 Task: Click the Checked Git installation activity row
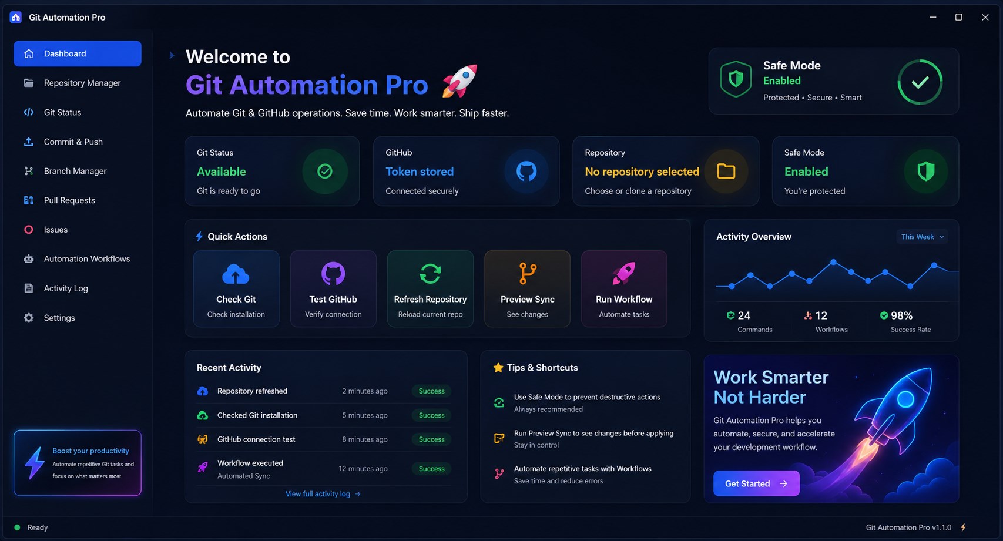click(324, 415)
